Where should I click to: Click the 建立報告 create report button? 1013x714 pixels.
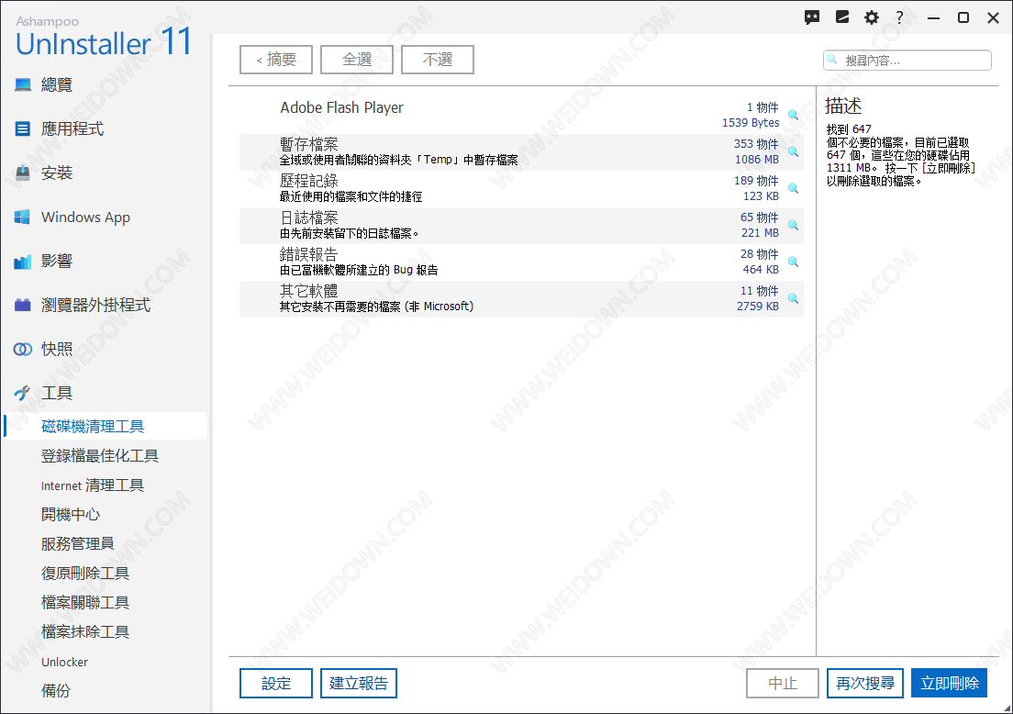(x=359, y=683)
